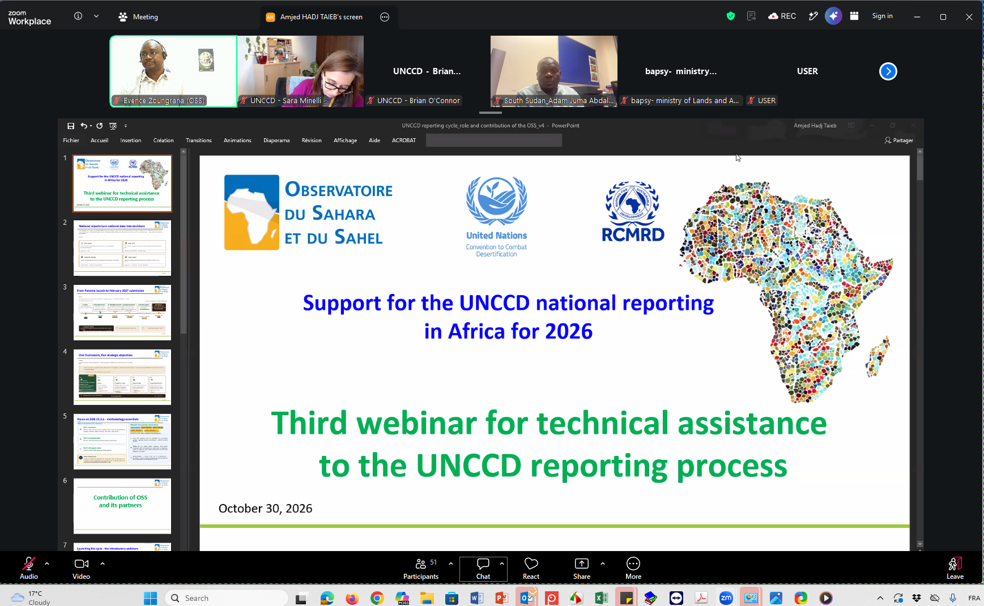Select UNCCD - Sara Minelli's video thumbnail
The width and height of the screenshot is (984, 606).
[300, 71]
